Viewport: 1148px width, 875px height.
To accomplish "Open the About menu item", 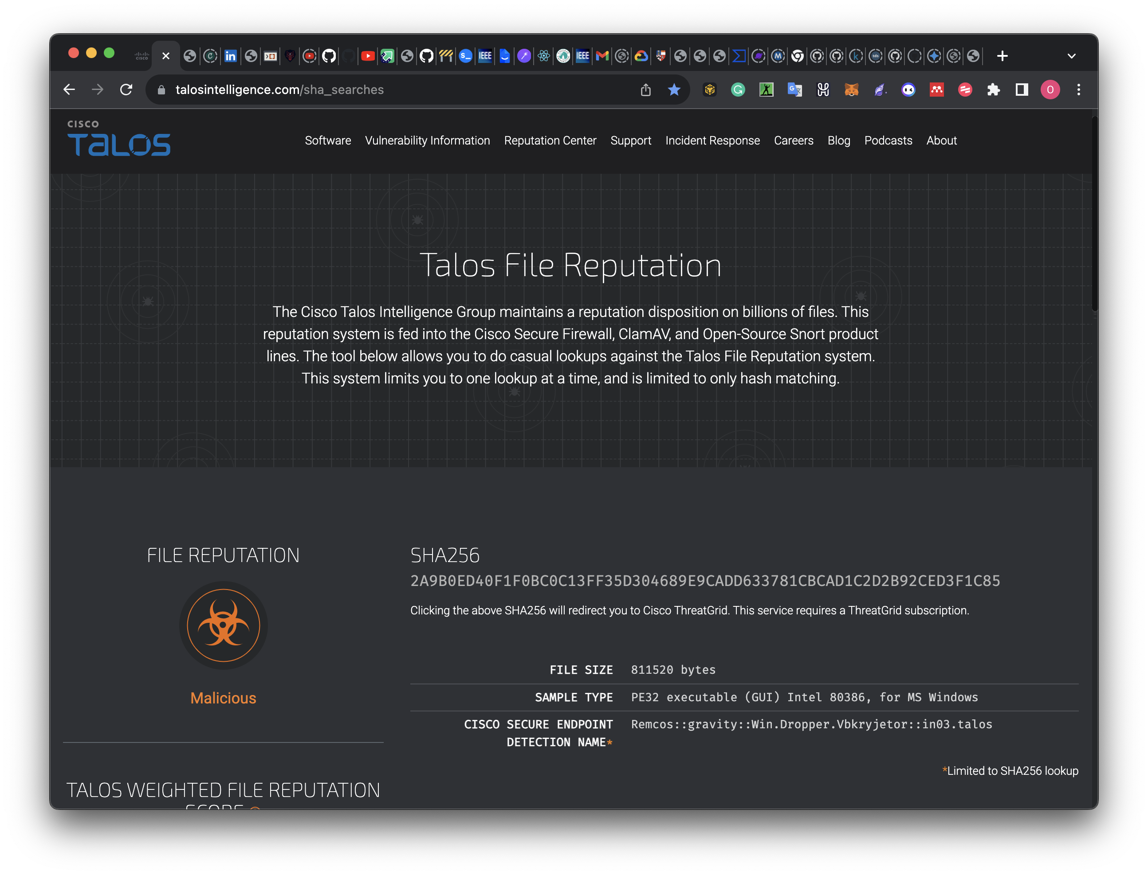I will click(941, 141).
